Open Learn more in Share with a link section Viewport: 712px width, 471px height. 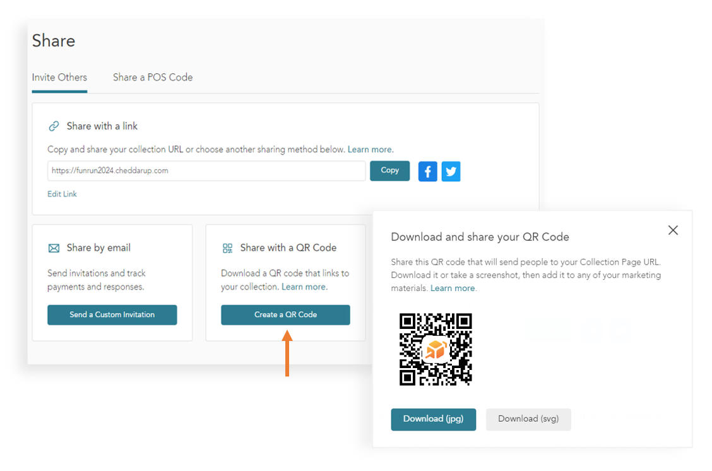tap(370, 150)
